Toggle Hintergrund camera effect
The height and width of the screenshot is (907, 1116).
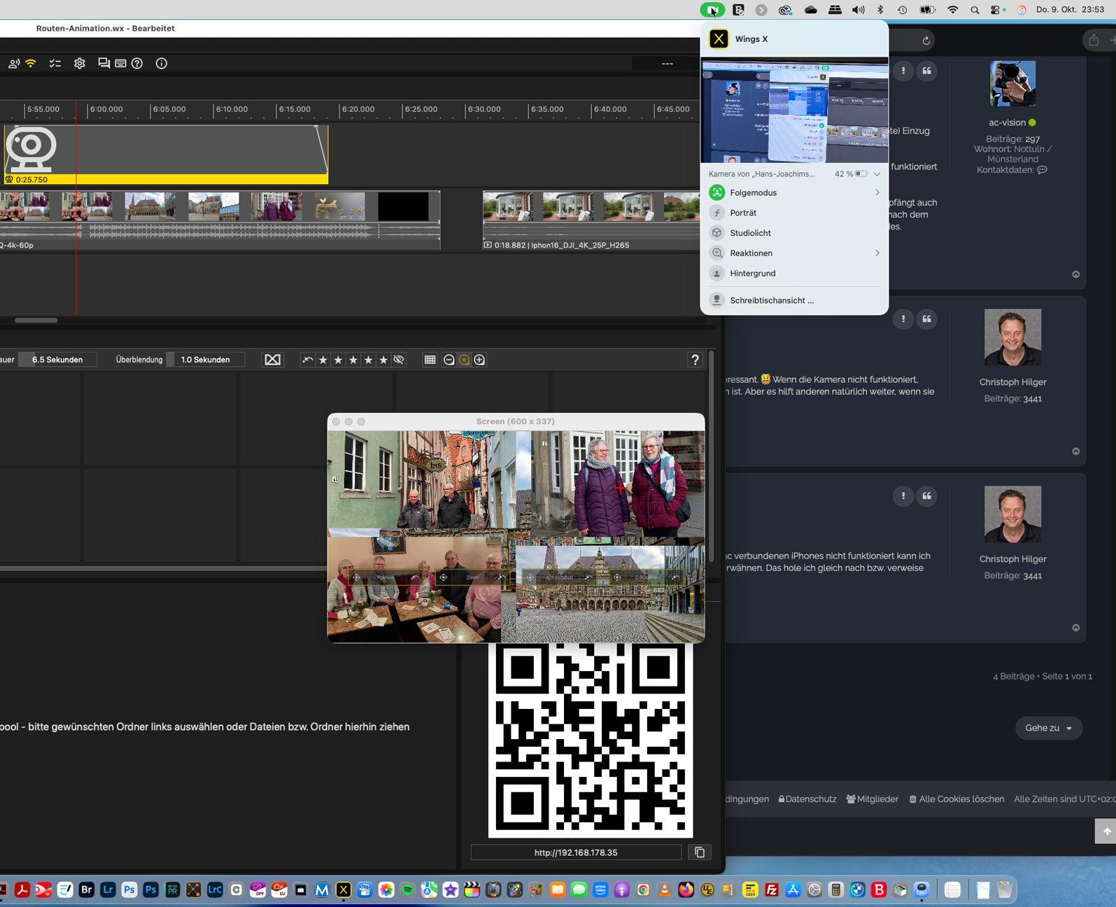(x=752, y=274)
